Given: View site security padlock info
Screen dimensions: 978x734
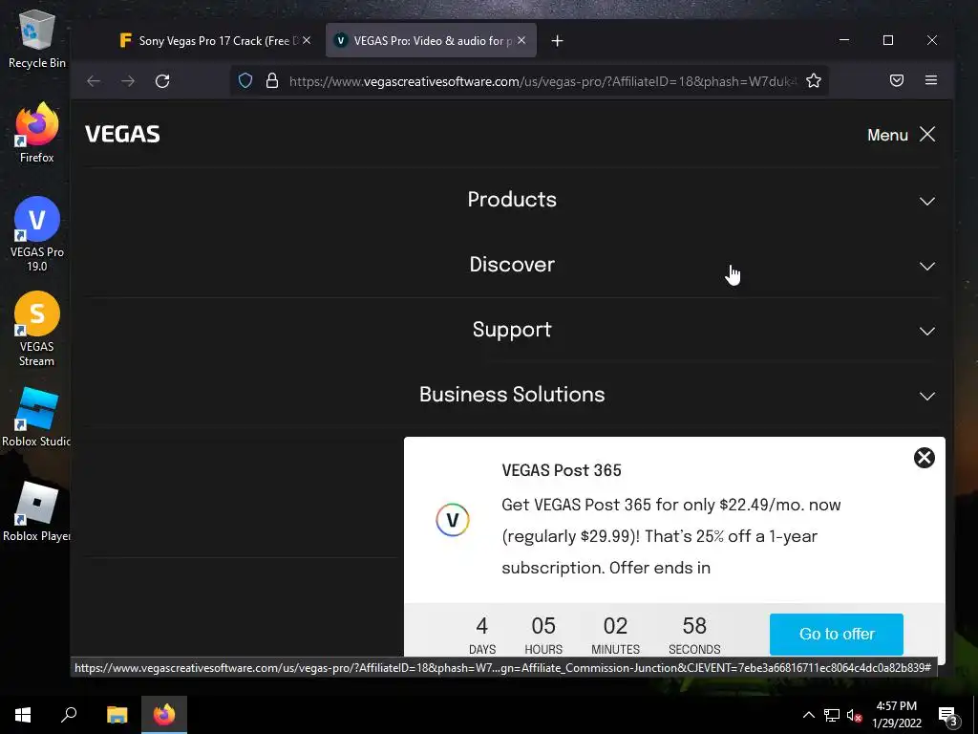Looking at the screenshot, I should (x=272, y=80).
